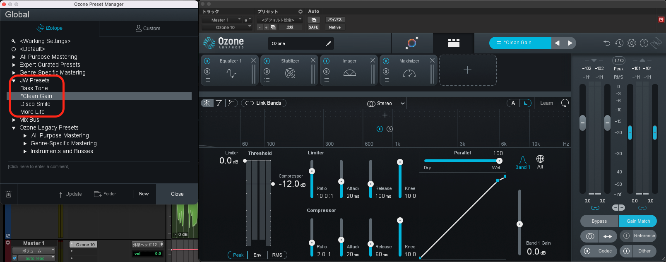Viewport: 666px width, 262px height.
Task: Create a New preset
Action: pos(139,194)
